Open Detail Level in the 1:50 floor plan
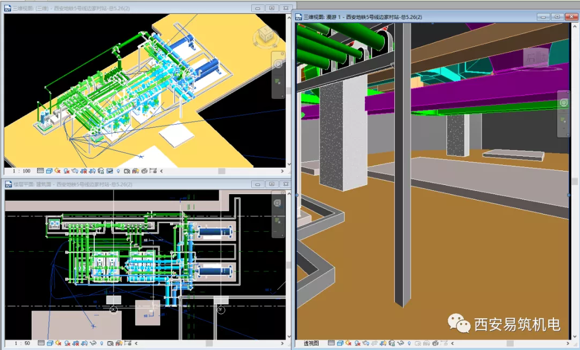 click(41, 344)
